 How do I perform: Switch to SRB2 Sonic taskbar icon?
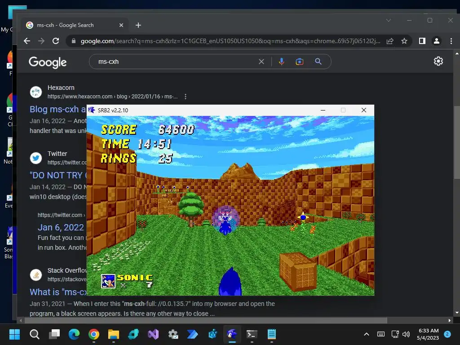tap(232, 334)
